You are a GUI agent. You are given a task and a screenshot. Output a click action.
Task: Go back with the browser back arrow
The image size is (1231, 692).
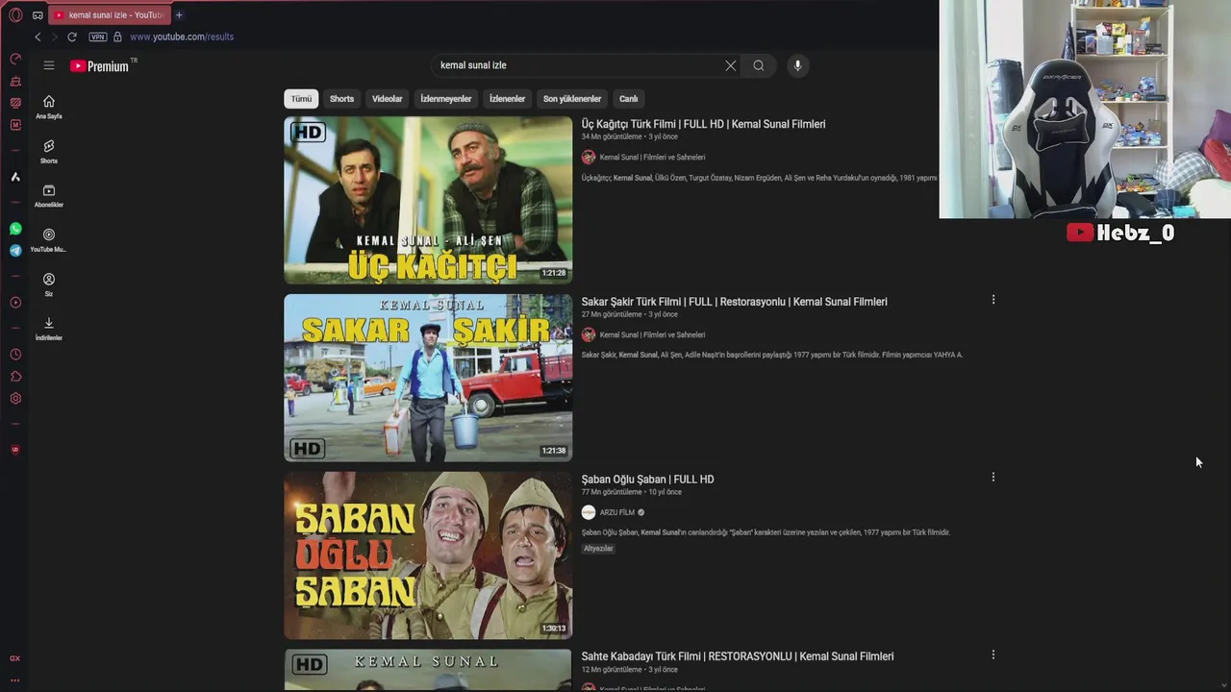[x=38, y=37]
